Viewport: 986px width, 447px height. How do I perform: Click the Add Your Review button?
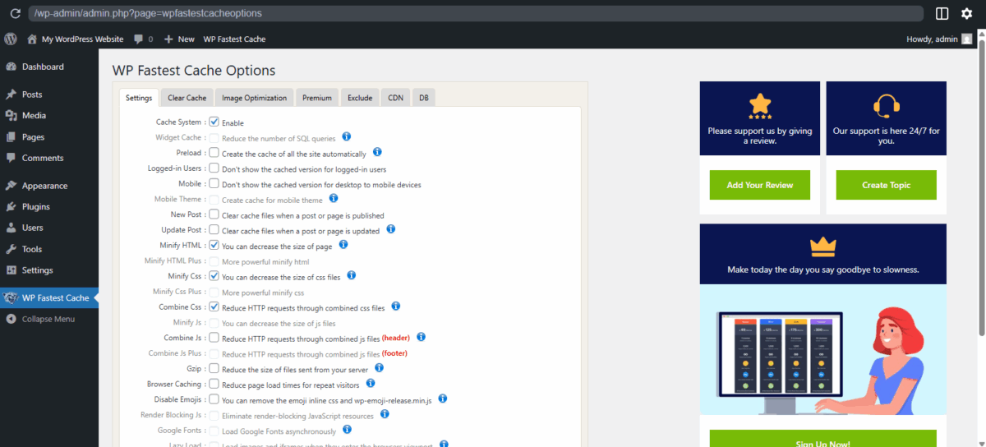click(760, 185)
